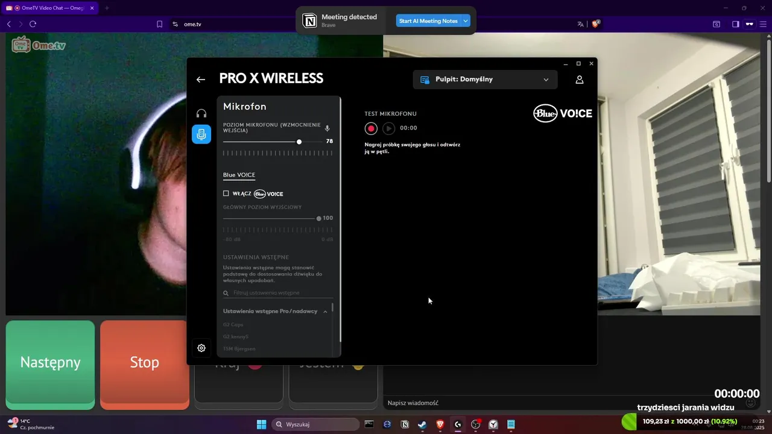This screenshot has width=772, height=434.
Task: Select the TSM Bjergsen preset
Action: click(x=239, y=348)
